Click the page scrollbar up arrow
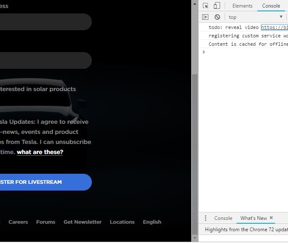Image resolution: width=288 pixels, height=243 pixels. point(195,4)
